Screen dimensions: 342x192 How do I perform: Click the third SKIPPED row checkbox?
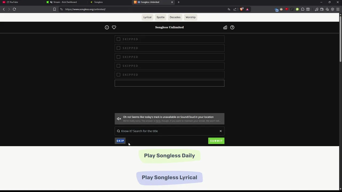pos(118,57)
